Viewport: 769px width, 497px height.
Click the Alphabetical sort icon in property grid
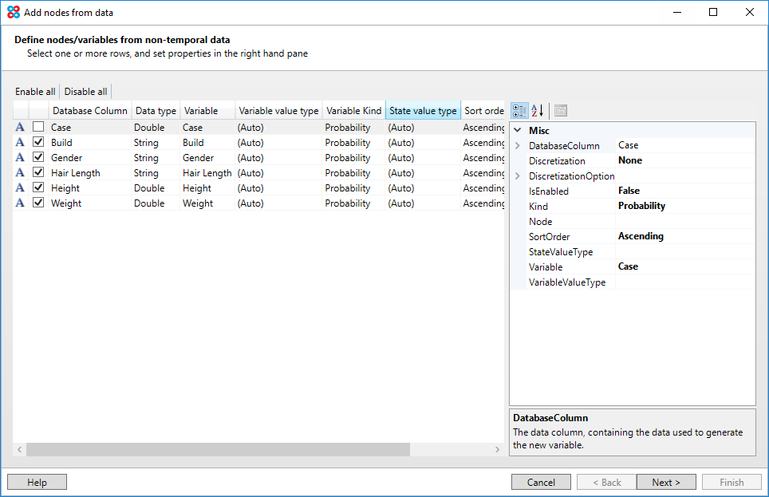click(x=538, y=111)
